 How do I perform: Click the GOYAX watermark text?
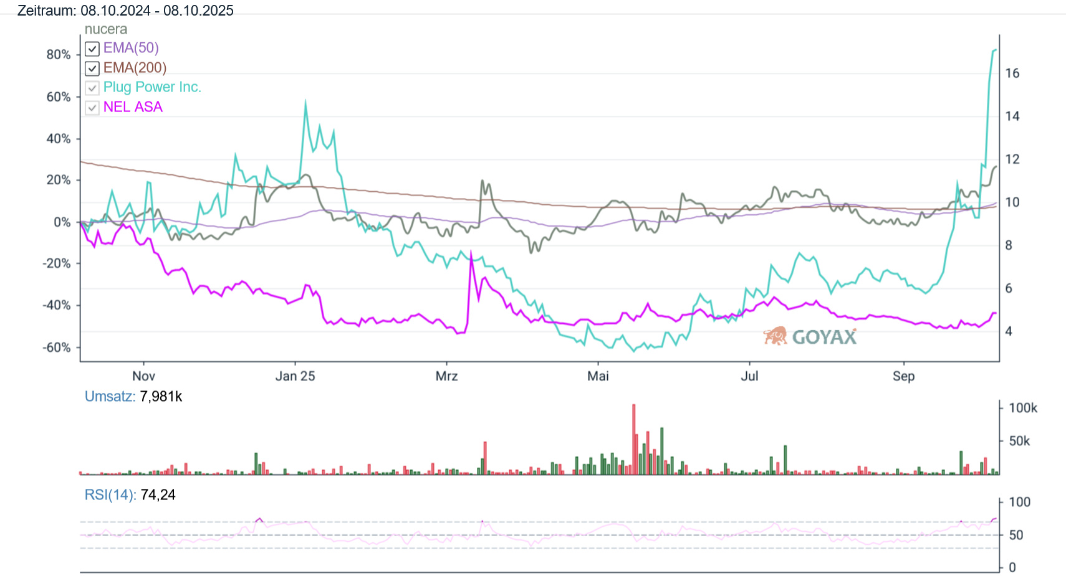pos(824,337)
